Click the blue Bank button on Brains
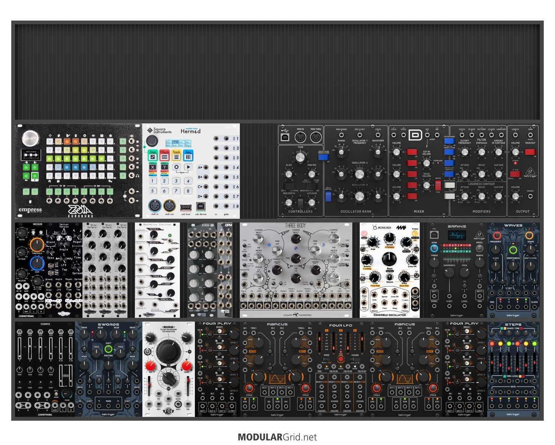 tap(434, 248)
